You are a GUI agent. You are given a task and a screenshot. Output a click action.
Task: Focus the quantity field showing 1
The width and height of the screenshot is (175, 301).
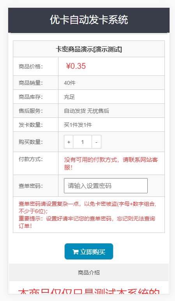[83, 142]
